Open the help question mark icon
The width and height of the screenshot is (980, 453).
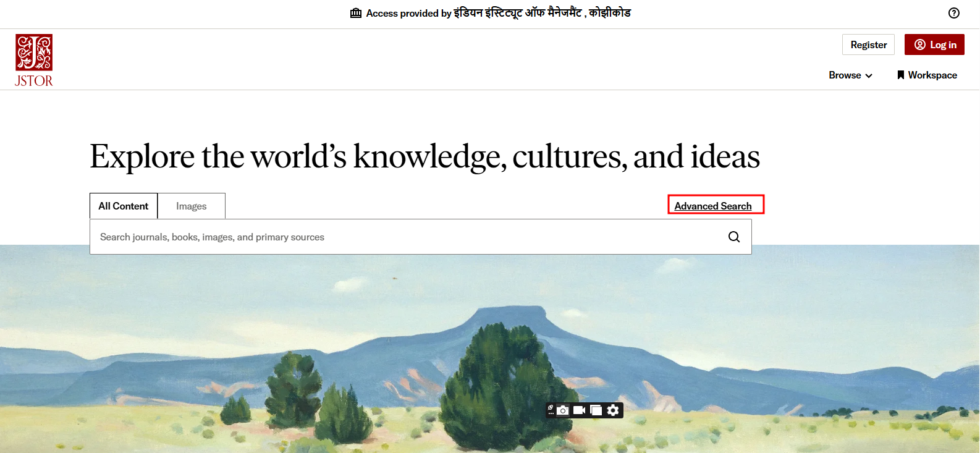pos(954,13)
